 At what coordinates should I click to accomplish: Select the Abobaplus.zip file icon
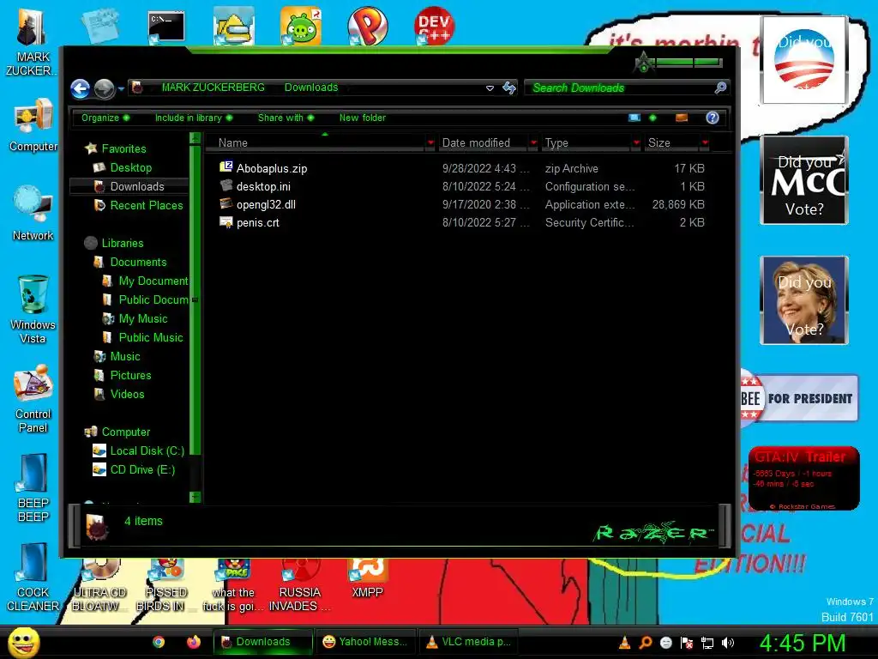(x=226, y=167)
